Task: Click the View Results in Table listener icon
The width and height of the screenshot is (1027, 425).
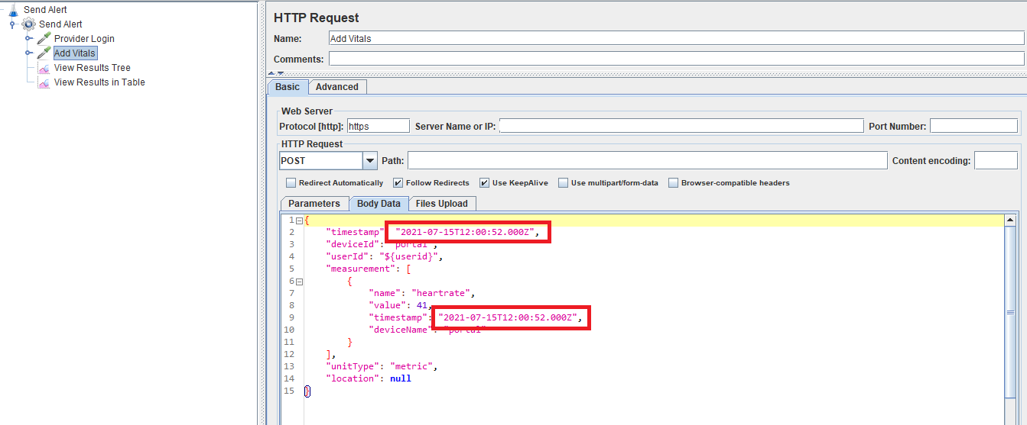Action: pos(44,82)
